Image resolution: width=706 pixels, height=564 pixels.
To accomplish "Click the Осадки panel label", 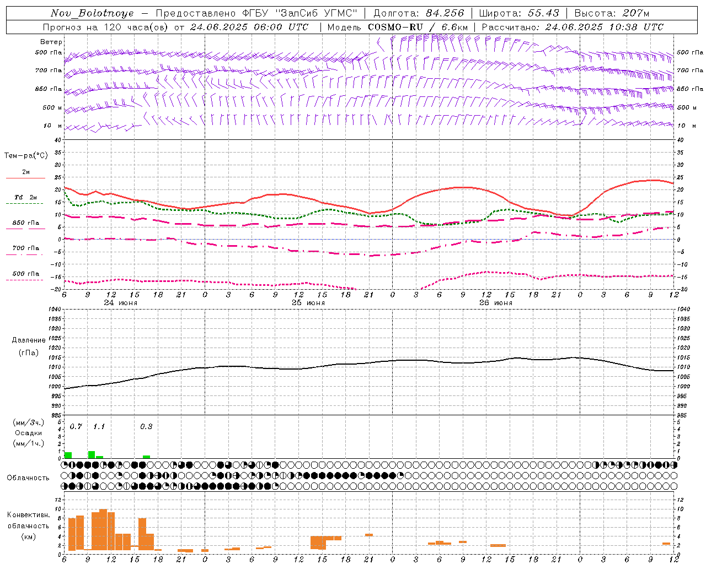I will (29, 433).
